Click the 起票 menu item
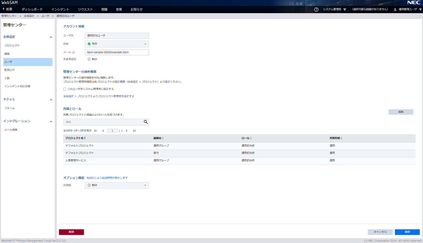Image resolution: width=423 pixels, height=243 pixels. (x=7, y=9)
